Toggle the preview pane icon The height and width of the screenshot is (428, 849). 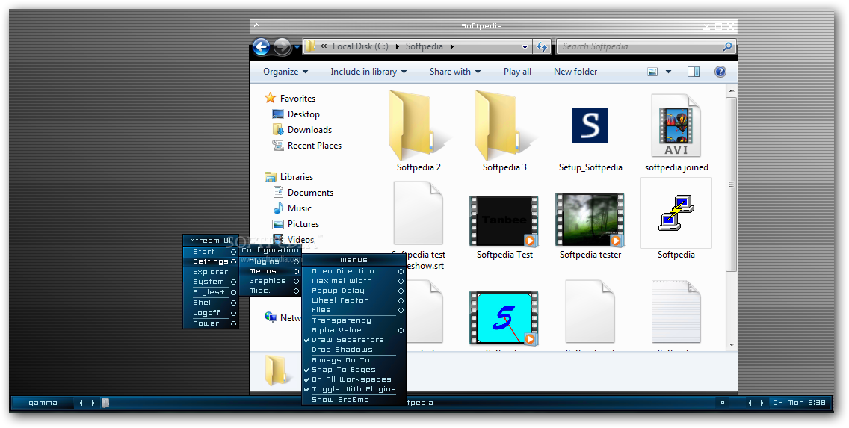(x=693, y=72)
